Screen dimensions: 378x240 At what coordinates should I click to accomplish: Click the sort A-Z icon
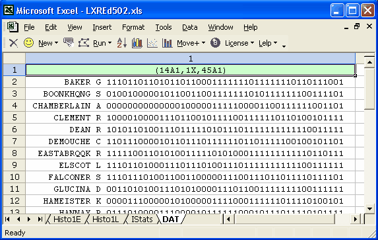click(x=122, y=43)
